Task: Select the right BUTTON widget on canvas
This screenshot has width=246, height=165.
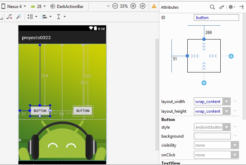Action: (83, 111)
